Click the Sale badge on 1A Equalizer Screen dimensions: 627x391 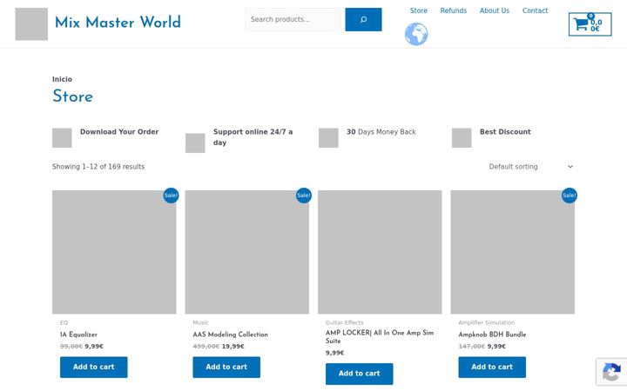171,195
